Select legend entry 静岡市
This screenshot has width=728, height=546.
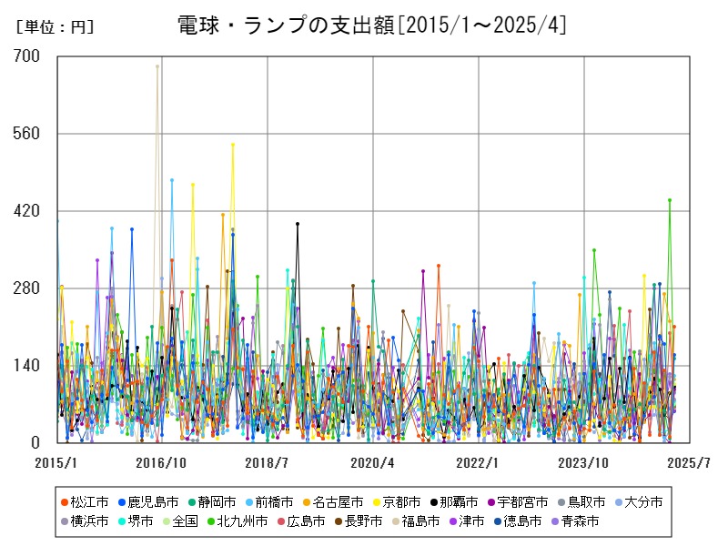[212, 502]
